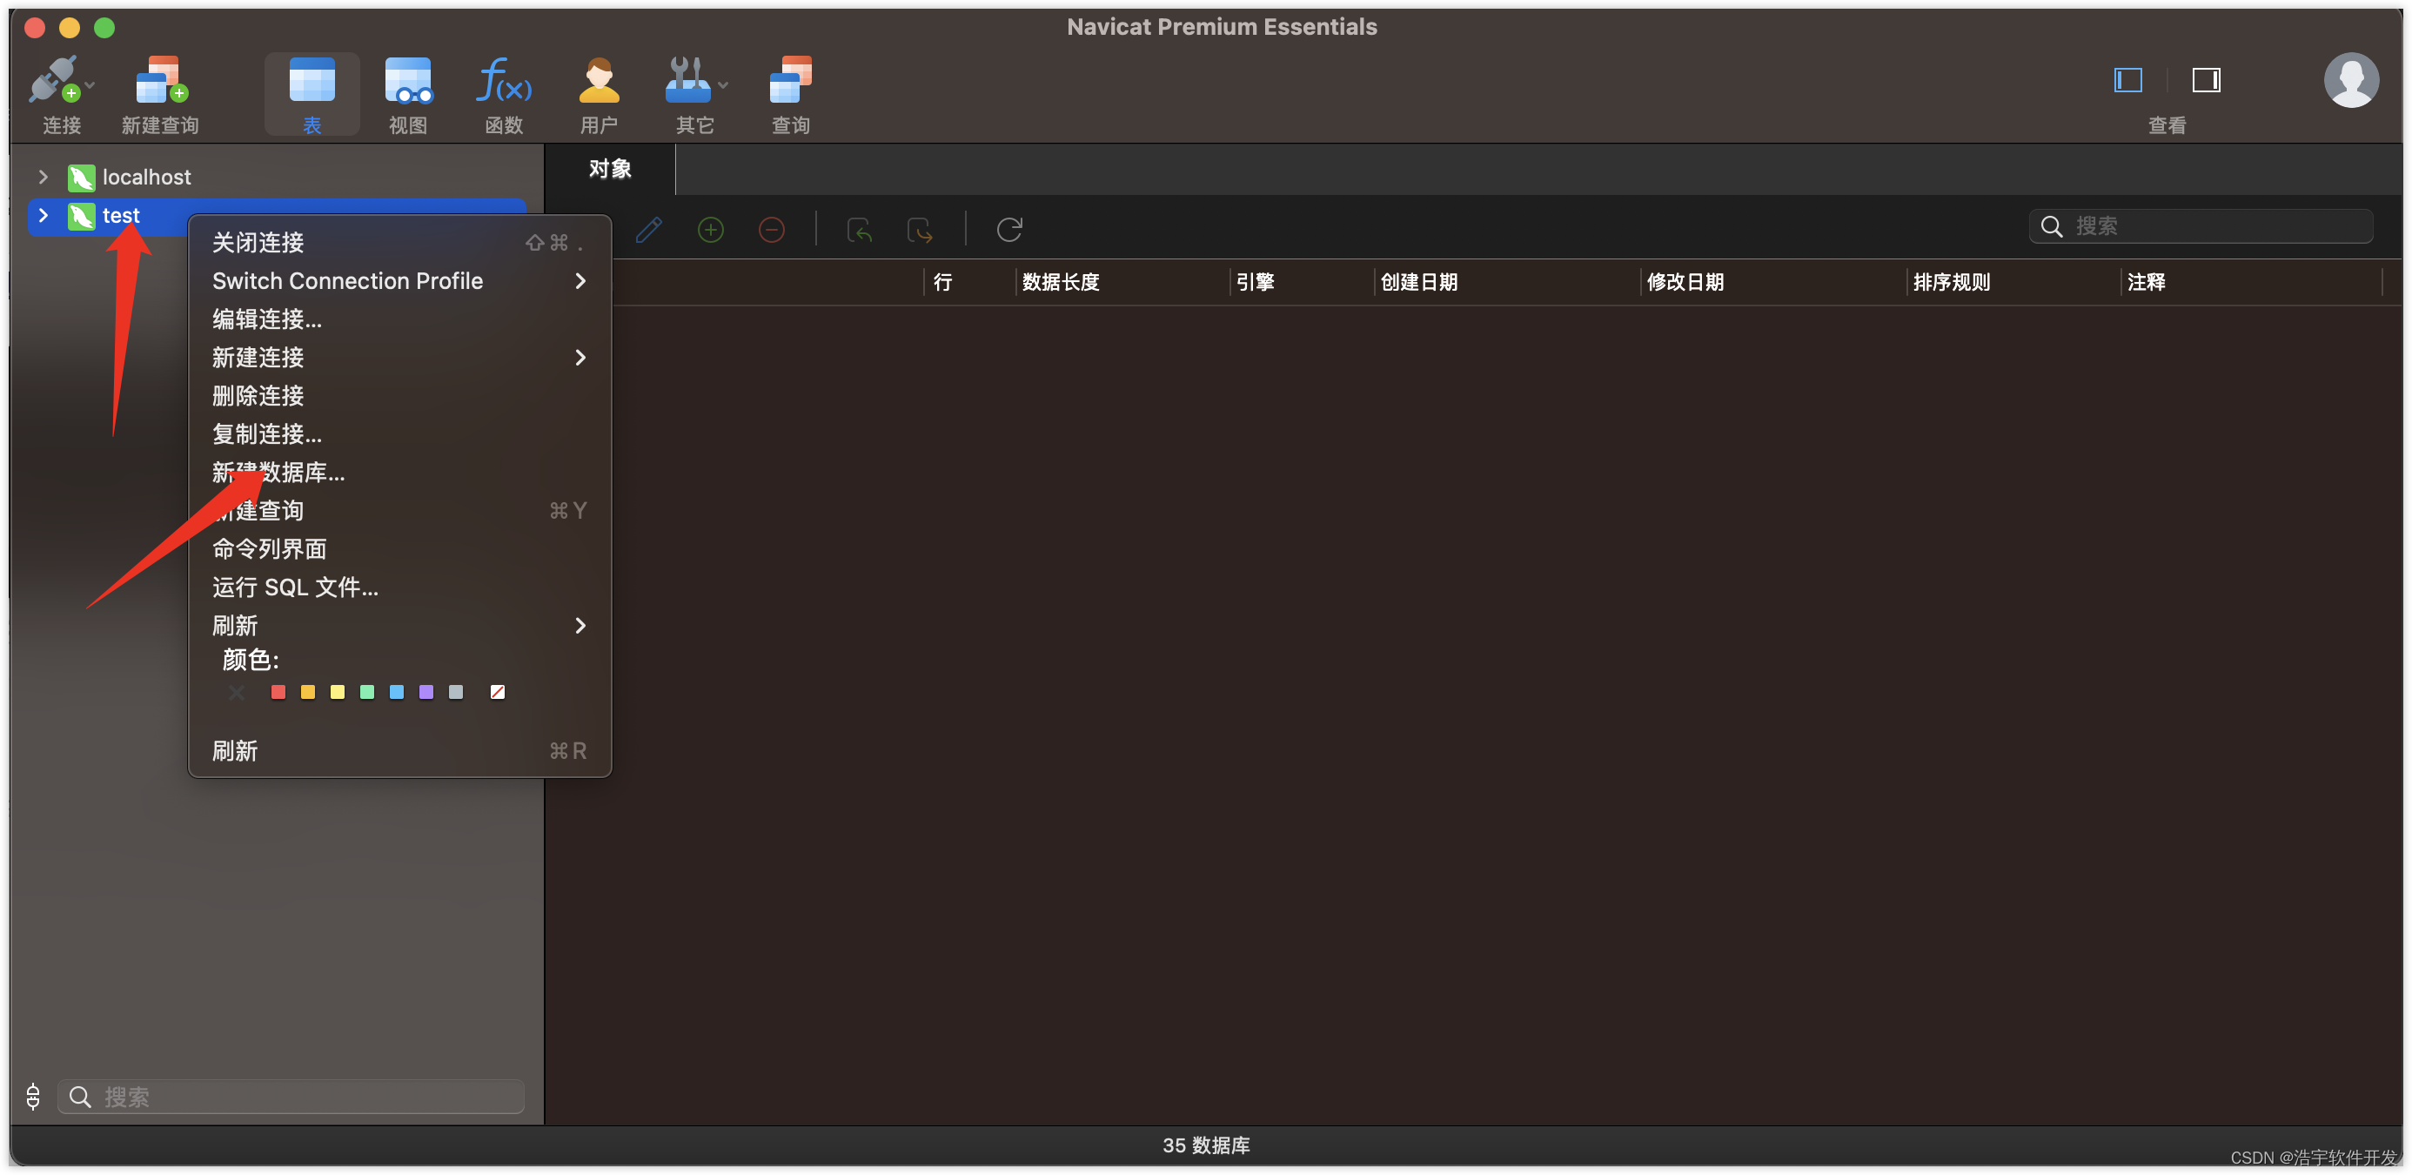Viewport: 2412px width, 1175px height.
Task: Sort by 修改日期 column header
Action: point(1773,282)
